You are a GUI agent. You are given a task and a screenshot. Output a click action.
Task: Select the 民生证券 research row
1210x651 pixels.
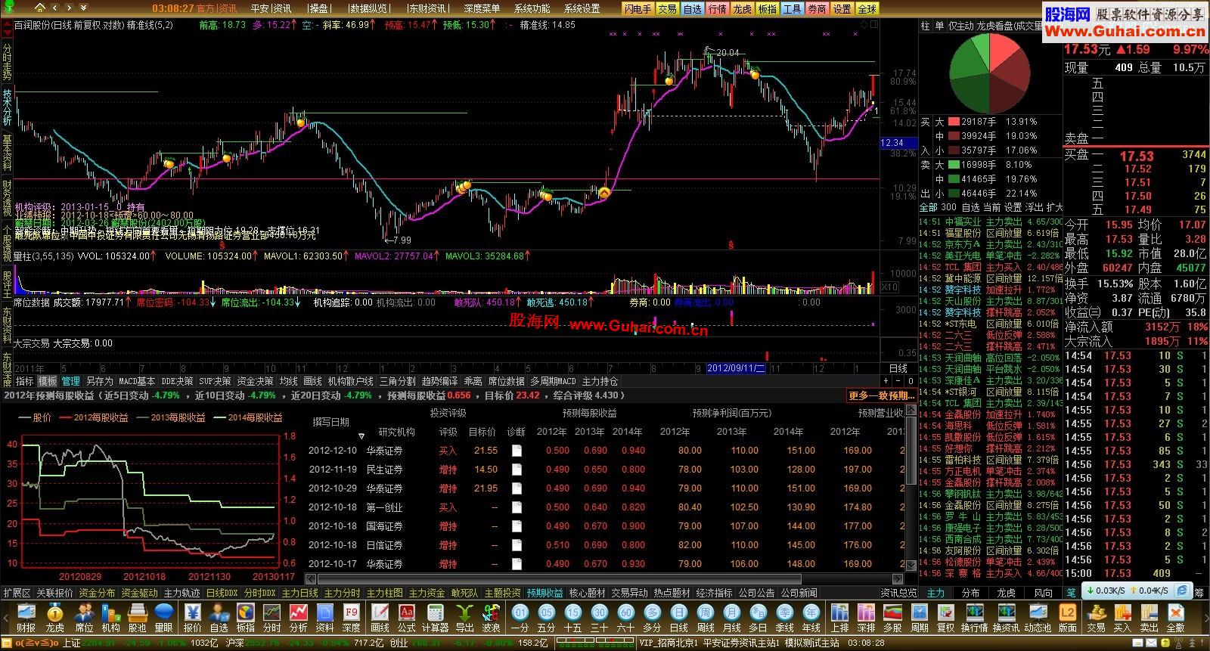pos(605,470)
